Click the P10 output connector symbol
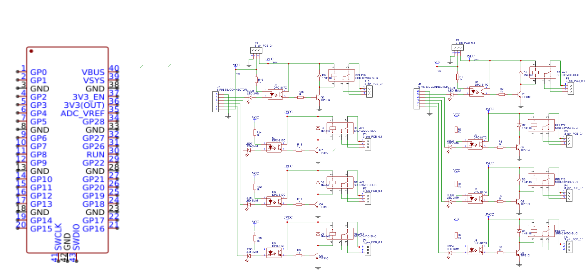 coord(369,92)
